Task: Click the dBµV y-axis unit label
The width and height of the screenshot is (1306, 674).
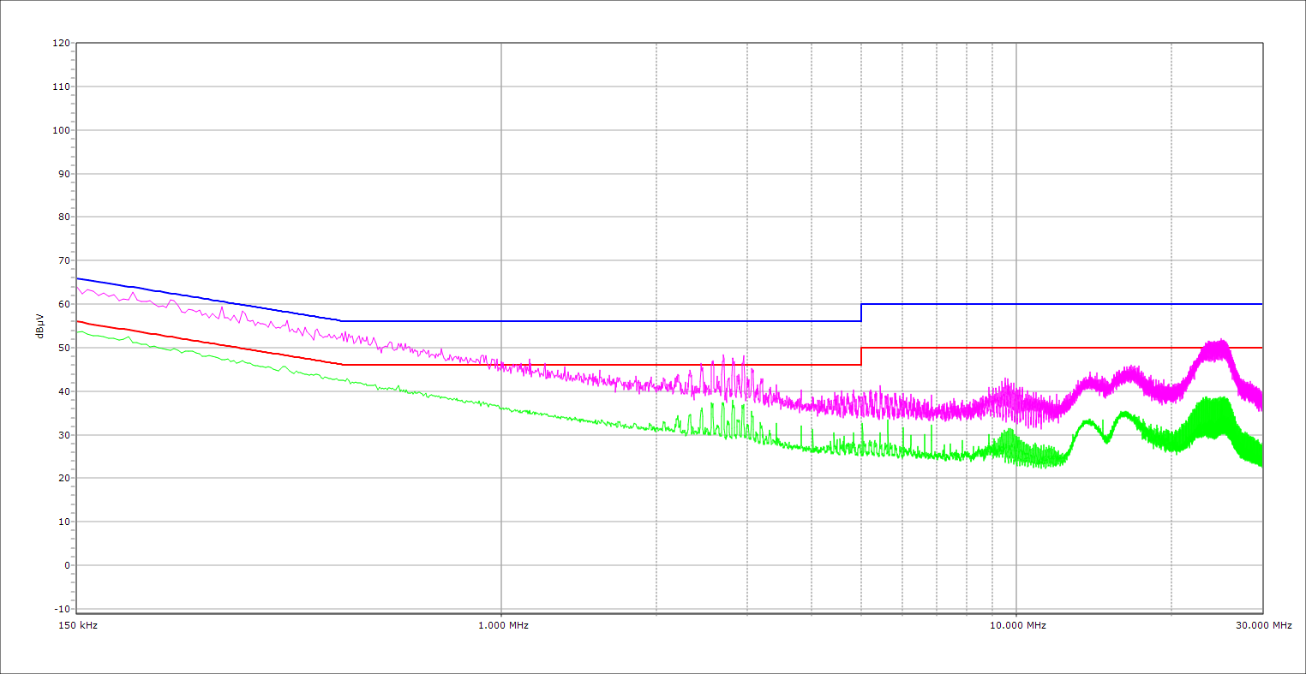Action: pos(39,325)
